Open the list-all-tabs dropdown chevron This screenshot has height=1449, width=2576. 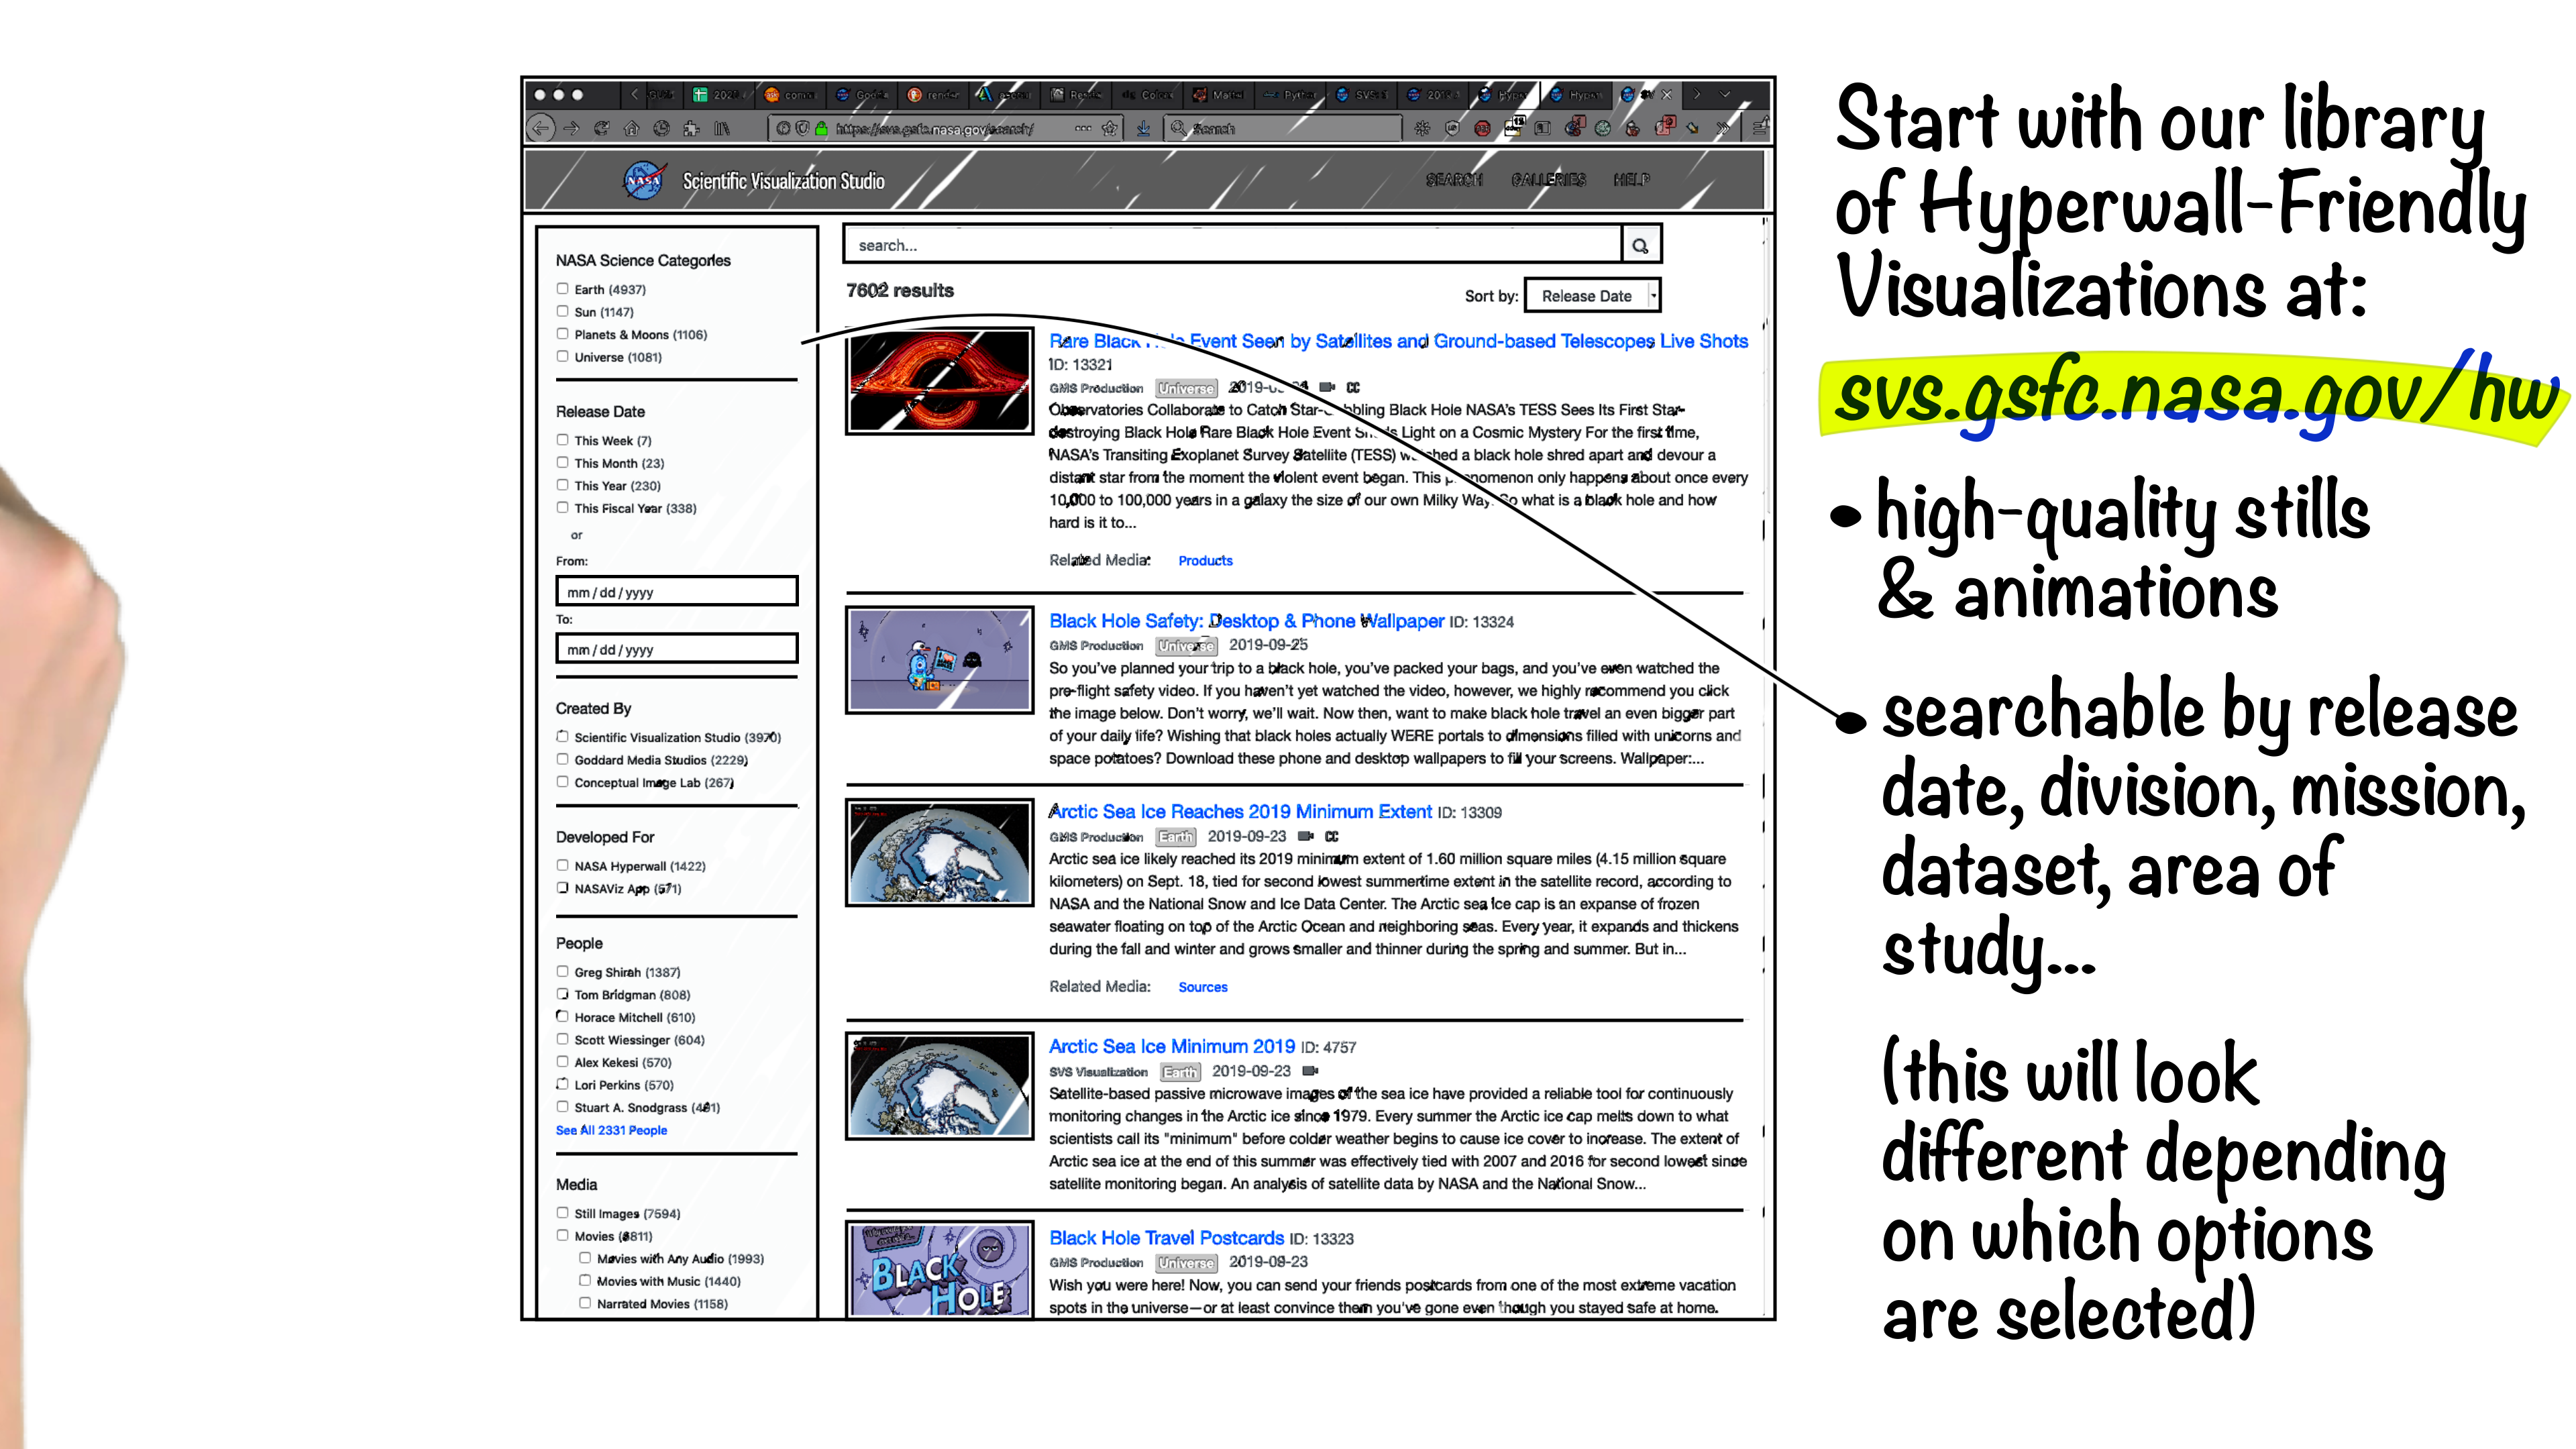(x=1725, y=94)
